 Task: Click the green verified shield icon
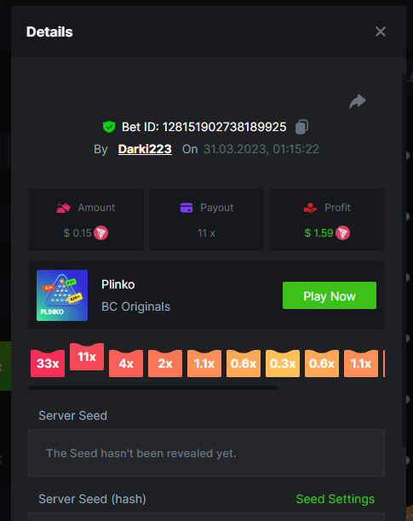click(109, 127)
